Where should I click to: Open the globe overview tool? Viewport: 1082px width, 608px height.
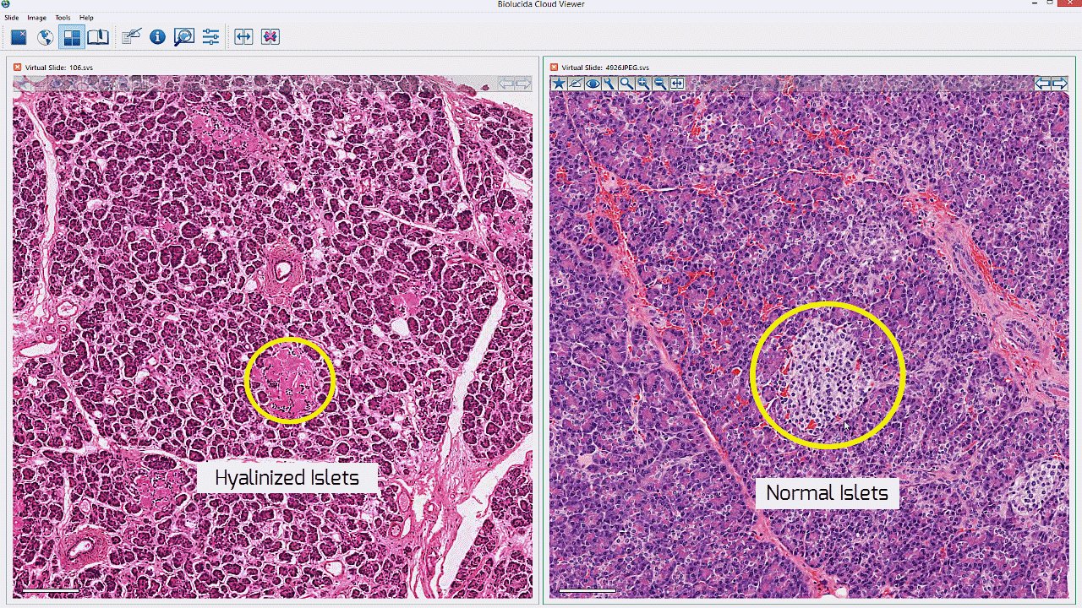[45, 36]
